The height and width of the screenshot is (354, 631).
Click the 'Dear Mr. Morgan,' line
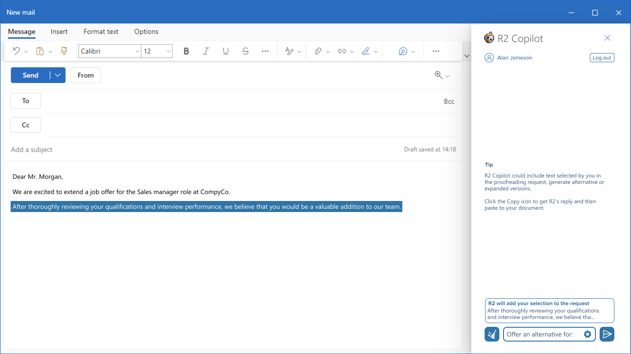coord(37,177)
